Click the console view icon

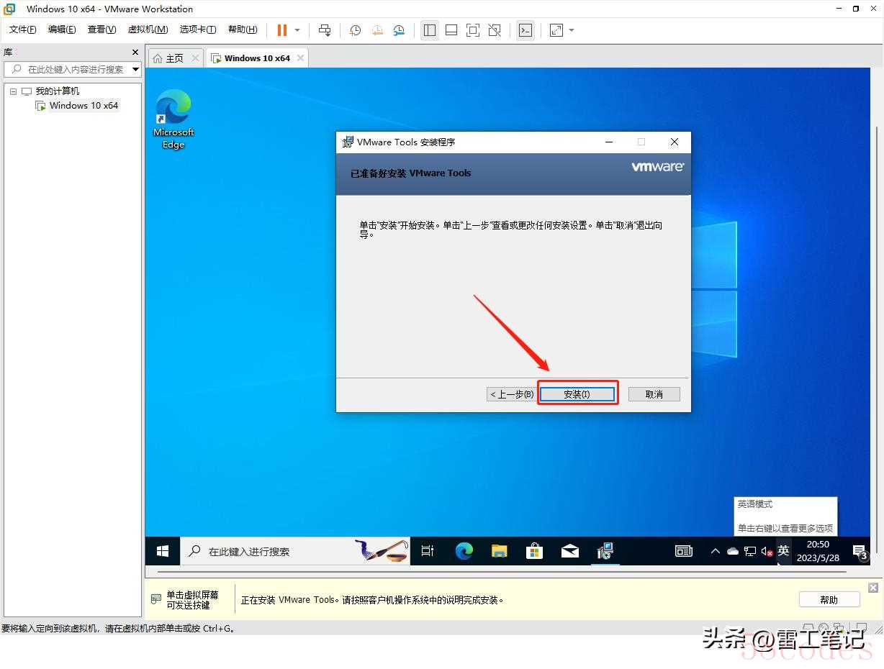pos(526,30)
